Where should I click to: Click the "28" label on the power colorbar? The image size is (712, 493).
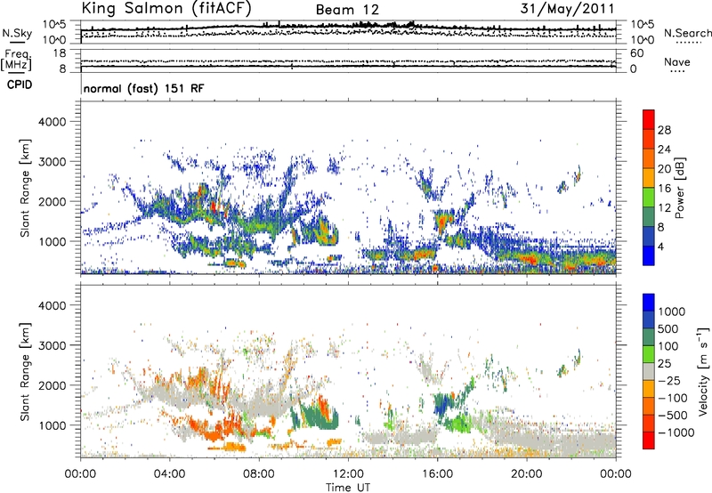(x=664, y=130)
